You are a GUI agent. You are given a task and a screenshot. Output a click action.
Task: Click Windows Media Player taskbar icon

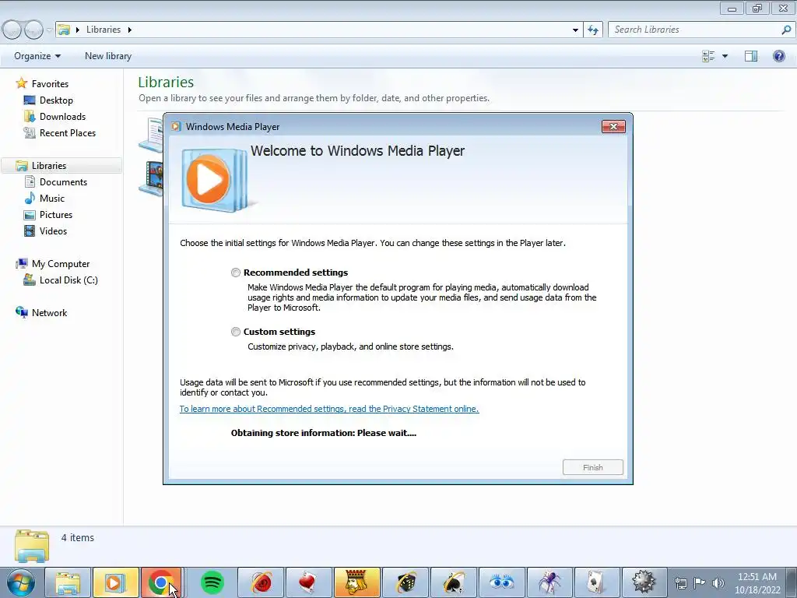[116, 582]
